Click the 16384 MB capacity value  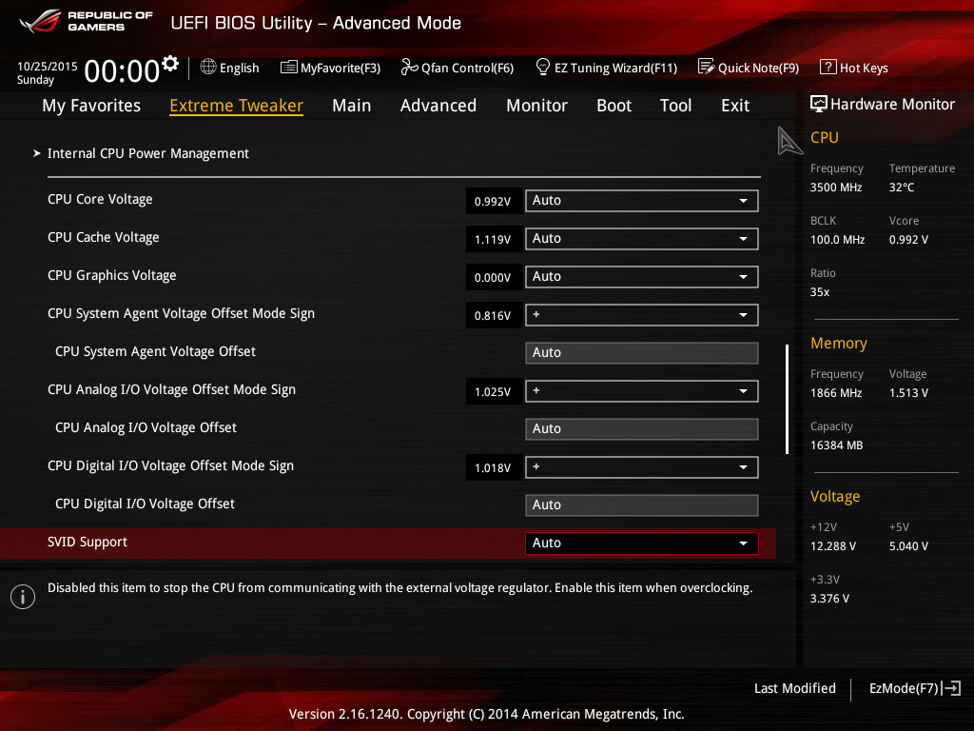click(837, 445)
